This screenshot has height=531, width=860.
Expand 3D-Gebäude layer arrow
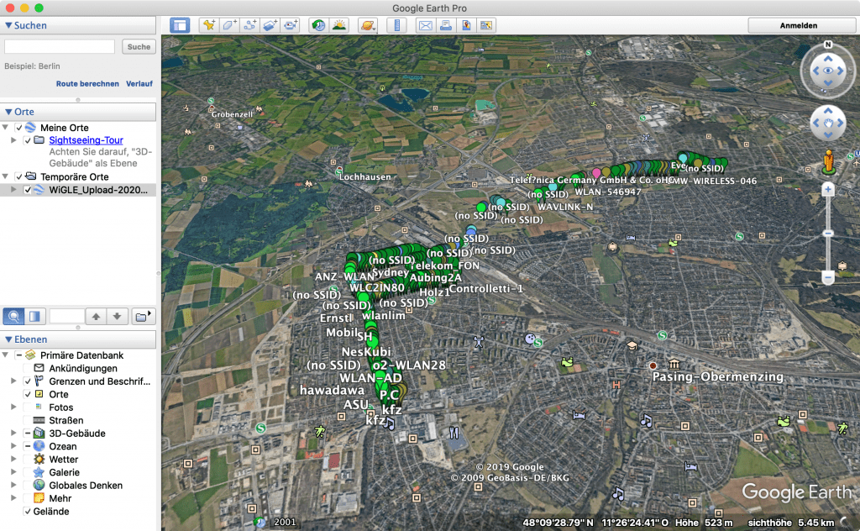[x=13, y=434]
